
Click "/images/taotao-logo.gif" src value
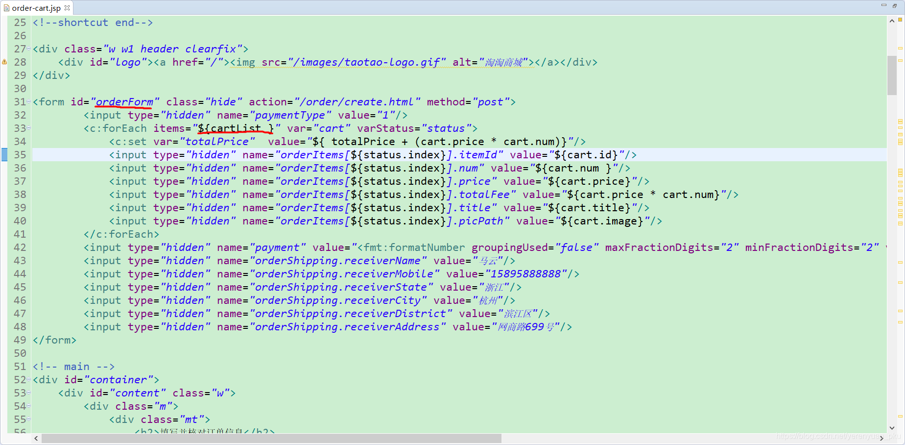point(366,62)
